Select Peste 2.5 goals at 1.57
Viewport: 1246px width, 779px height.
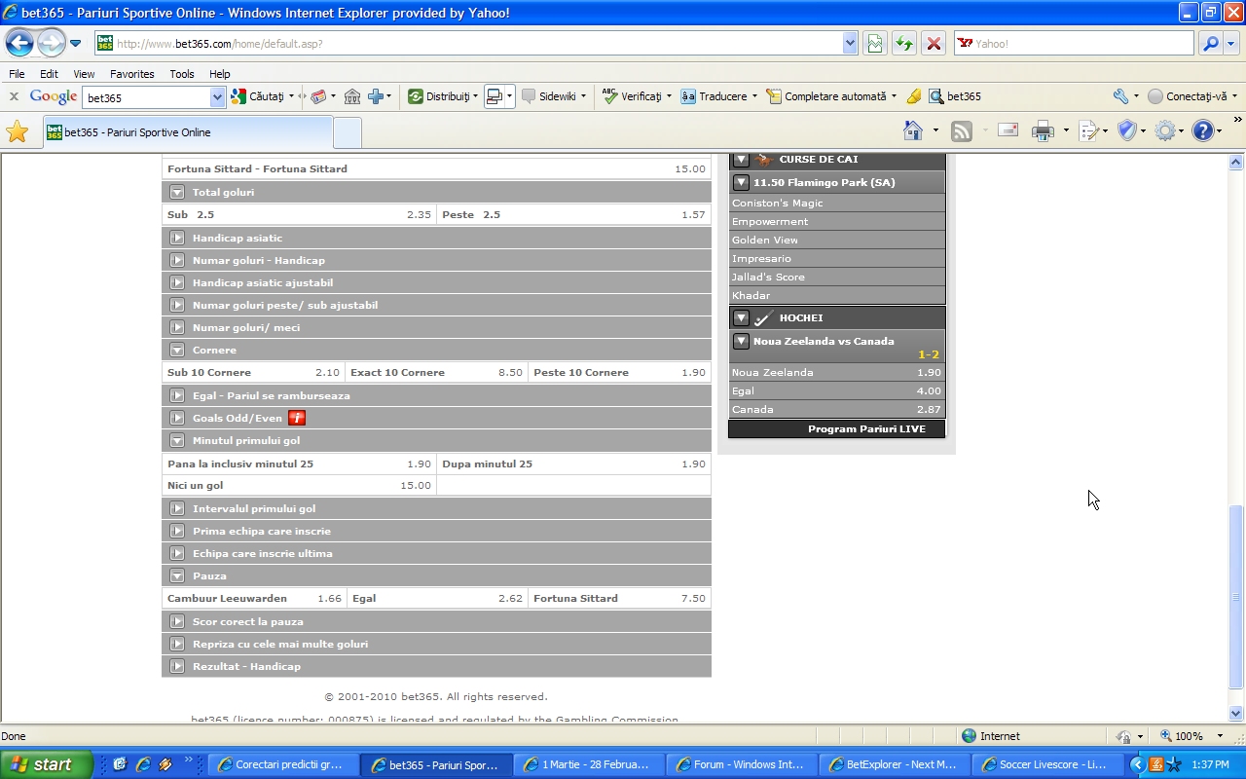pos(573,214)
